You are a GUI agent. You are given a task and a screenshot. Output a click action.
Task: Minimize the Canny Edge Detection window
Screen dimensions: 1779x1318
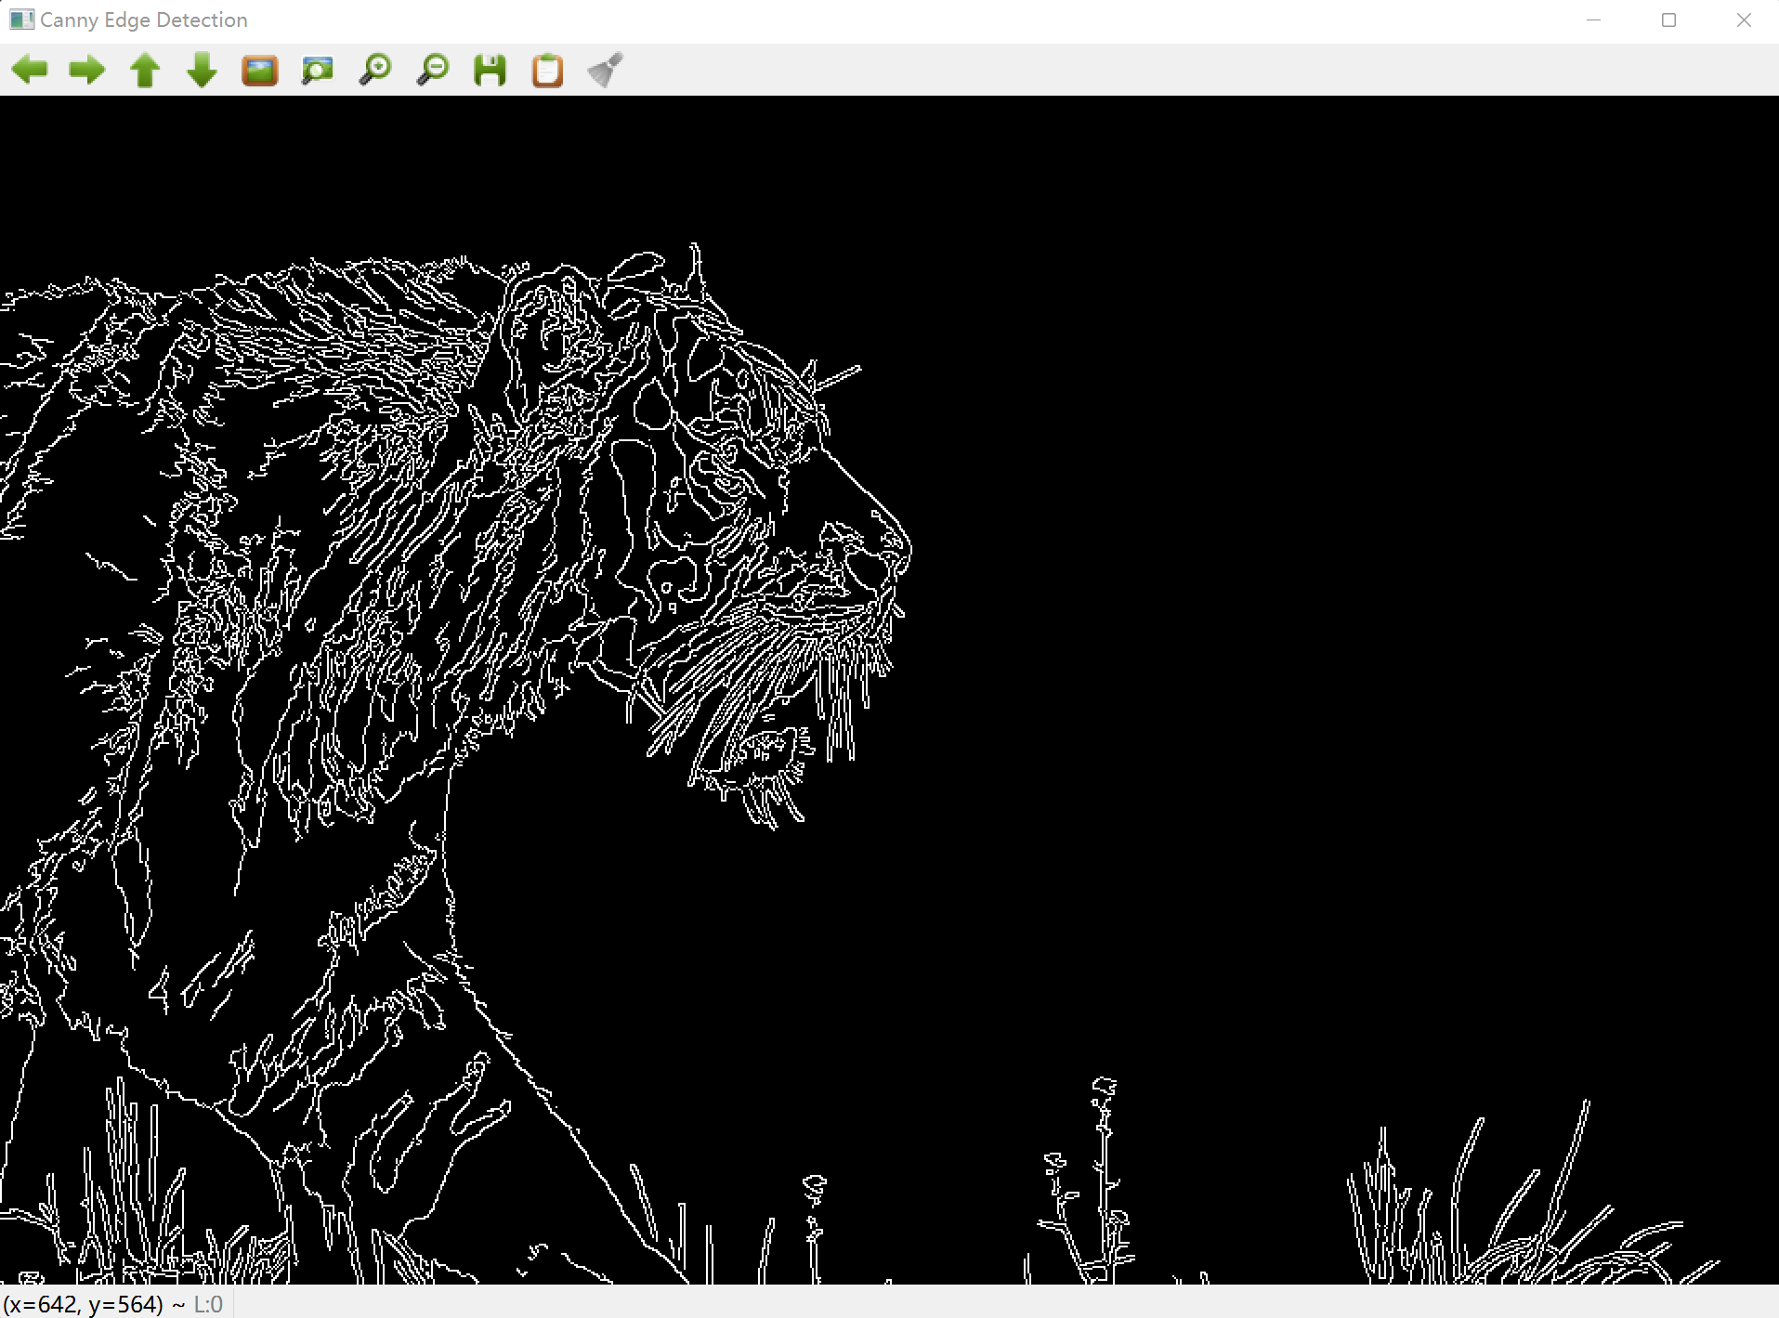point(1594,20)
